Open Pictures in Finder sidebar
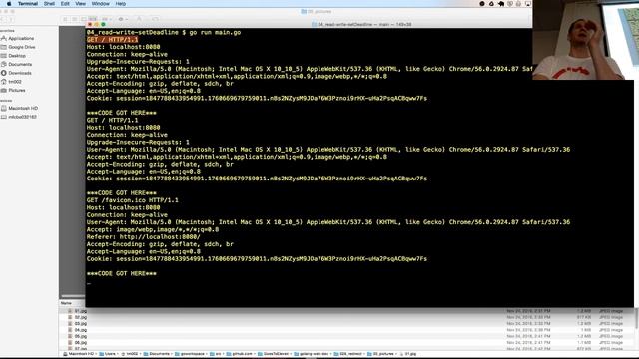639x359 pixels. 17,91
